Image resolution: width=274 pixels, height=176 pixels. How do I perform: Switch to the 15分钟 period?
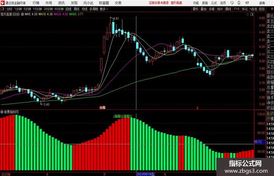37,9
